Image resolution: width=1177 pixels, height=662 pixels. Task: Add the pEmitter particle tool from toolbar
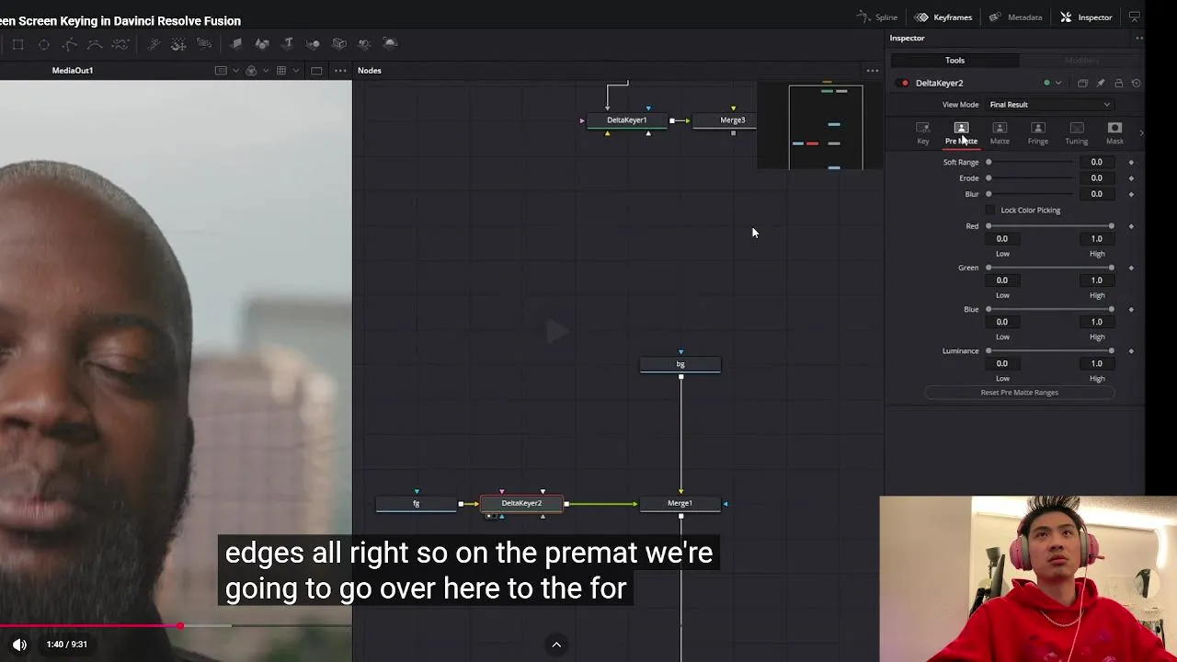pos(153,44)
